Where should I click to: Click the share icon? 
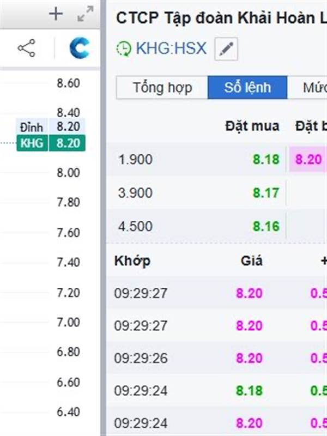point(26,48)
